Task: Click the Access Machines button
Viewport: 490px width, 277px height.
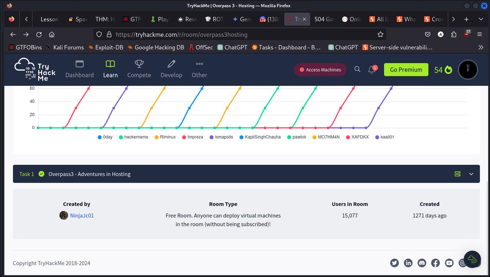Action: [320, 70]
